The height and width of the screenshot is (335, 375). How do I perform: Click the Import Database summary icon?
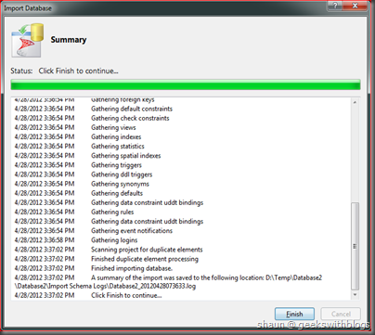point(27,40)
